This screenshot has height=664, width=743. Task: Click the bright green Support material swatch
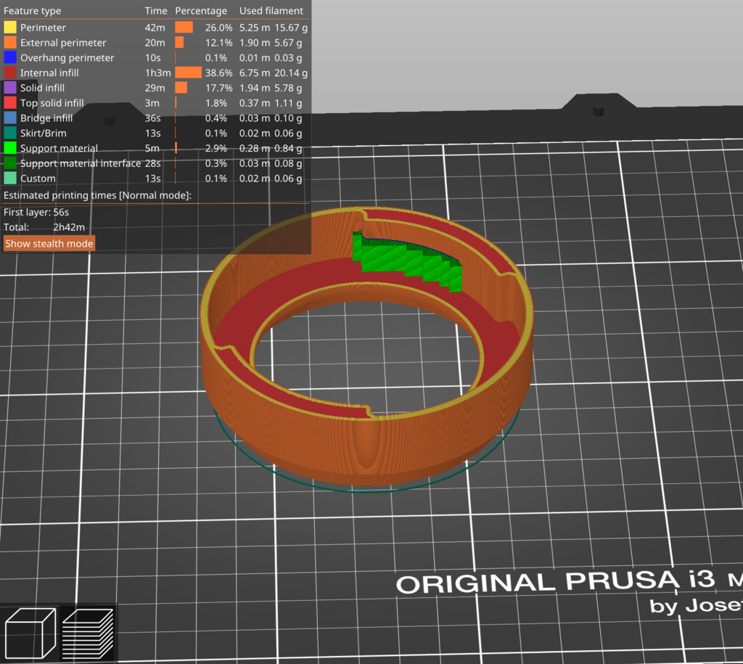pos(10,149)
